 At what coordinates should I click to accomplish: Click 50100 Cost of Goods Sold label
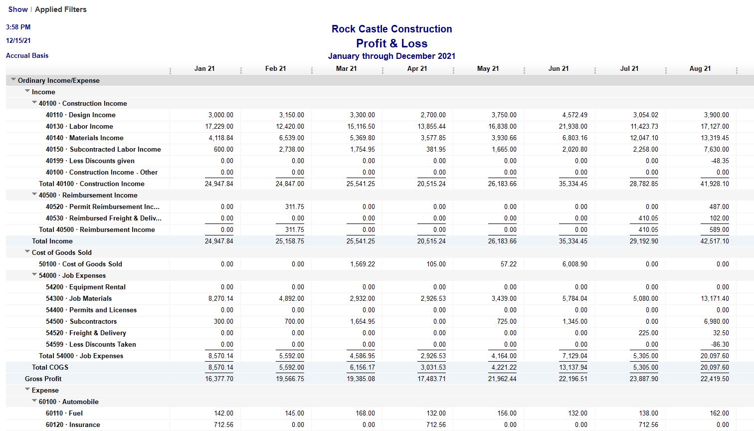point(80,264)
